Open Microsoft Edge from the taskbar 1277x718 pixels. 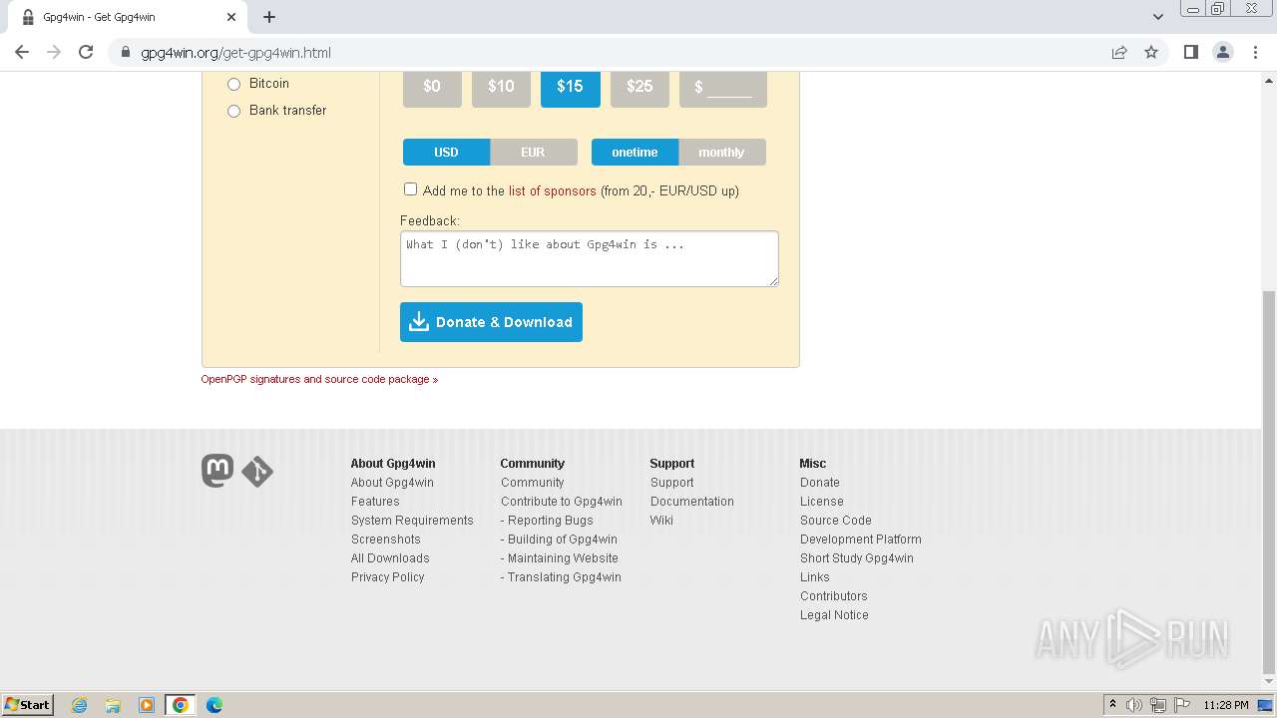(x=213, y=705)
